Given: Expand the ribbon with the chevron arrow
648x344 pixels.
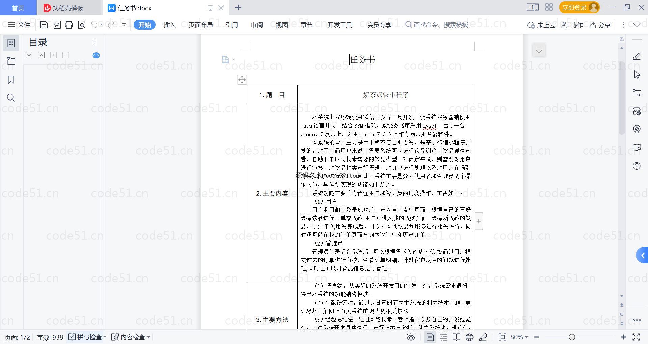Looking at the screenshot, I should [x=637, y=25].
